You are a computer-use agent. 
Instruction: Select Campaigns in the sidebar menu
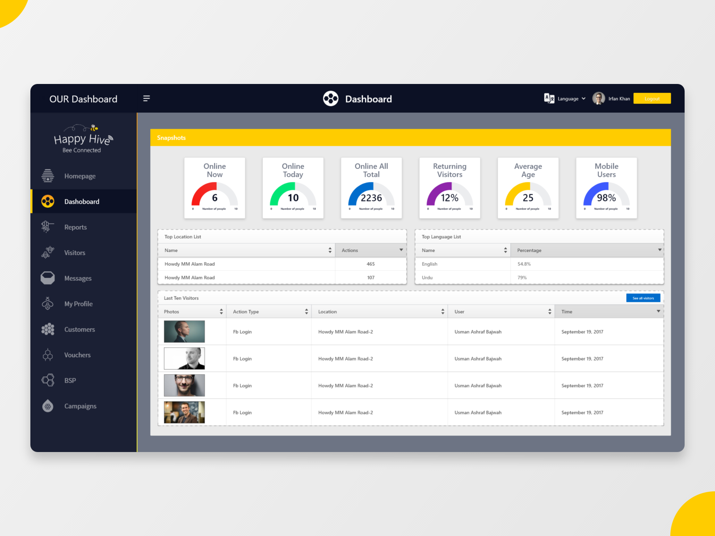click(x=80, y=406)
